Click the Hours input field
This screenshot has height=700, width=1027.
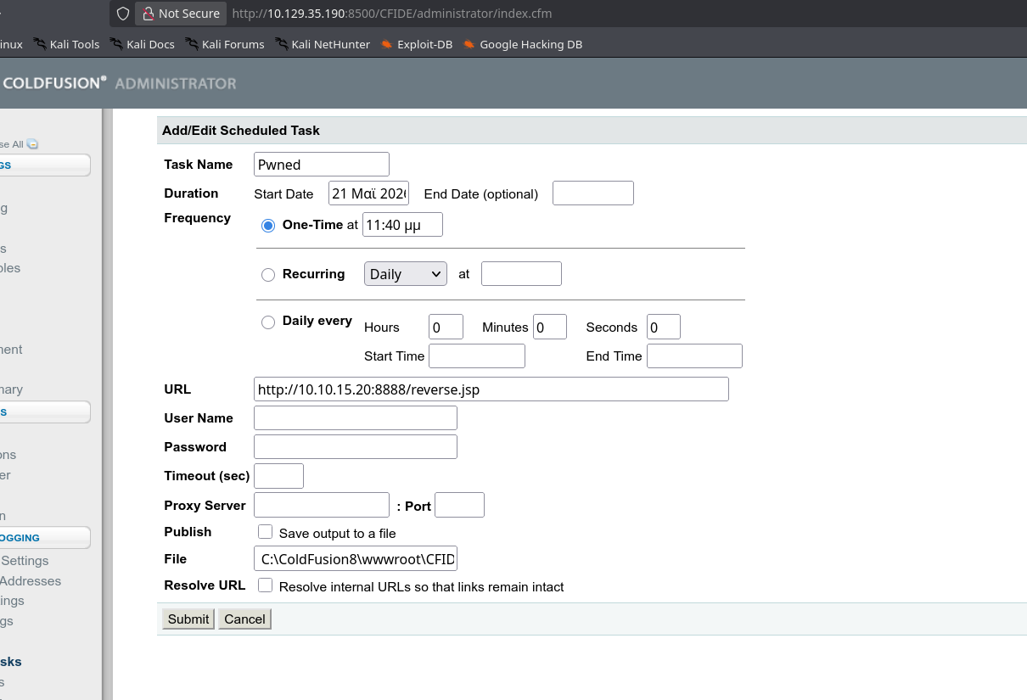point(446,327)
